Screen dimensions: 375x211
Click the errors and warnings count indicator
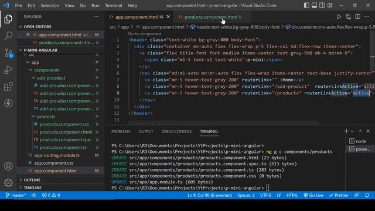click(x=51, y=195)
